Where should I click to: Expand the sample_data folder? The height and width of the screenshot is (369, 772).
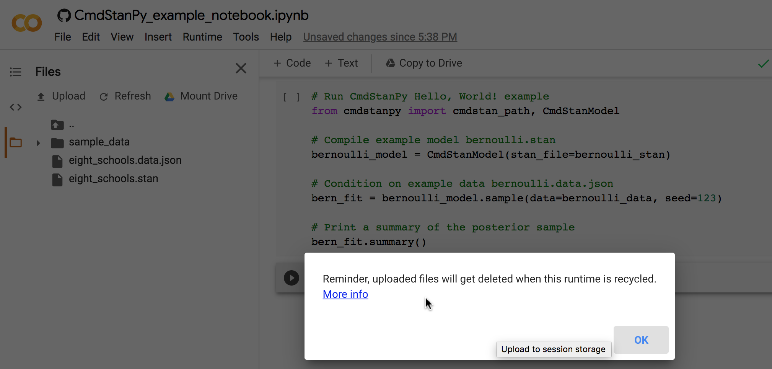[38, 143]
